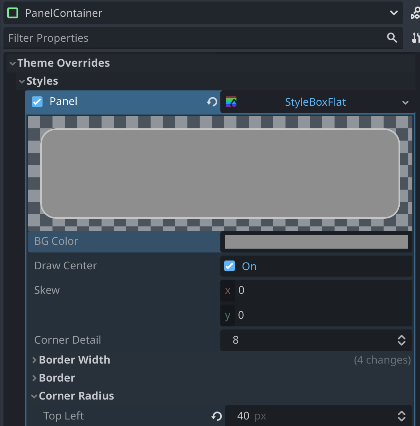Toggle Draw Center off via its label
Screen dimensions: 420x426
coord(66,265)
